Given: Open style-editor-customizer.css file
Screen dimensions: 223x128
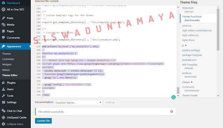Looking at the screenshot, I should 197,31.
